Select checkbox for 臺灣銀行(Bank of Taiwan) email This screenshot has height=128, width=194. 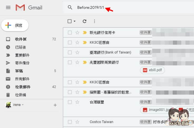click(x=70, y=52)
